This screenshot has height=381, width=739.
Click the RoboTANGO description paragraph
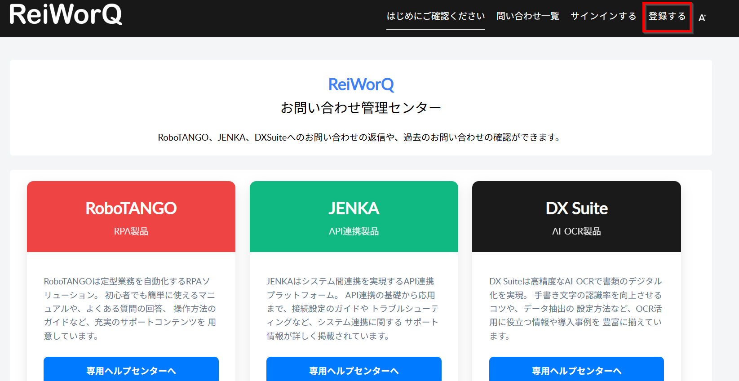point(130,309)
